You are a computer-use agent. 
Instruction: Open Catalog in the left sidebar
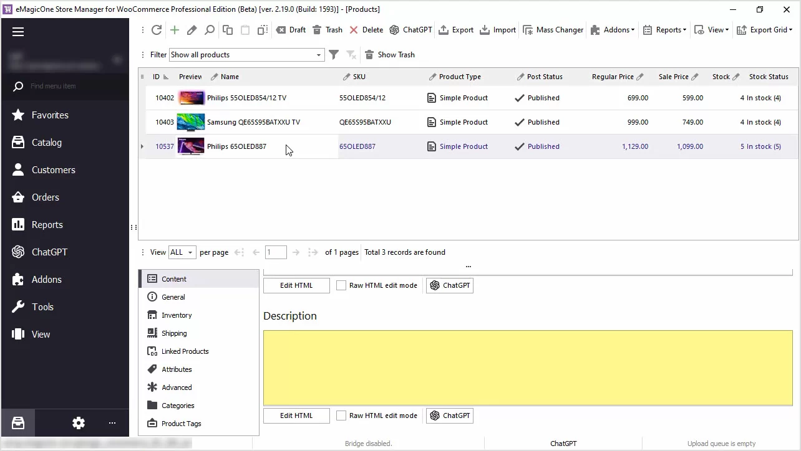pos(46,143)
